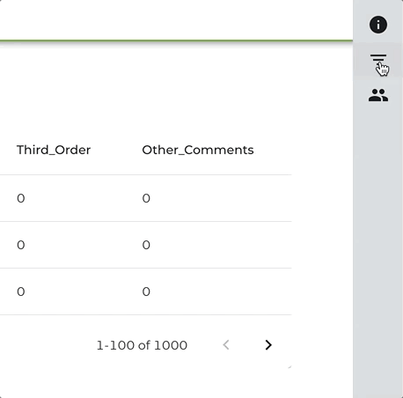Select third row Third_Order value
This screenshot has width=403, height=398.
(21, 291)
